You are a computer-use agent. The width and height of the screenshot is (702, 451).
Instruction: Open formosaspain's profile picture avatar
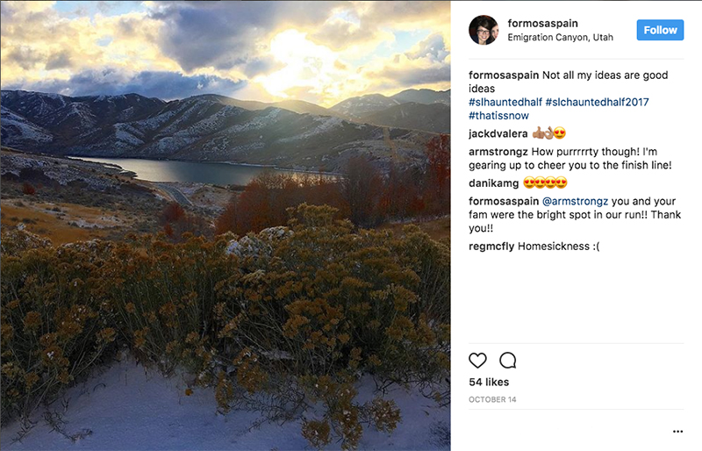[x=484, y=30]
